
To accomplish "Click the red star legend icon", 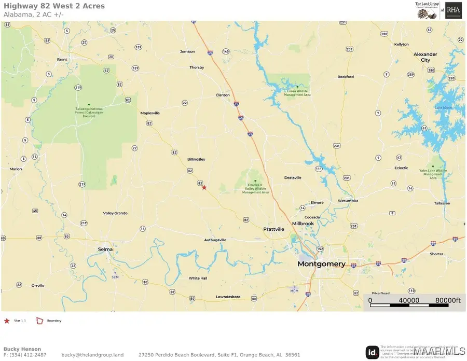I will [7, 321].
